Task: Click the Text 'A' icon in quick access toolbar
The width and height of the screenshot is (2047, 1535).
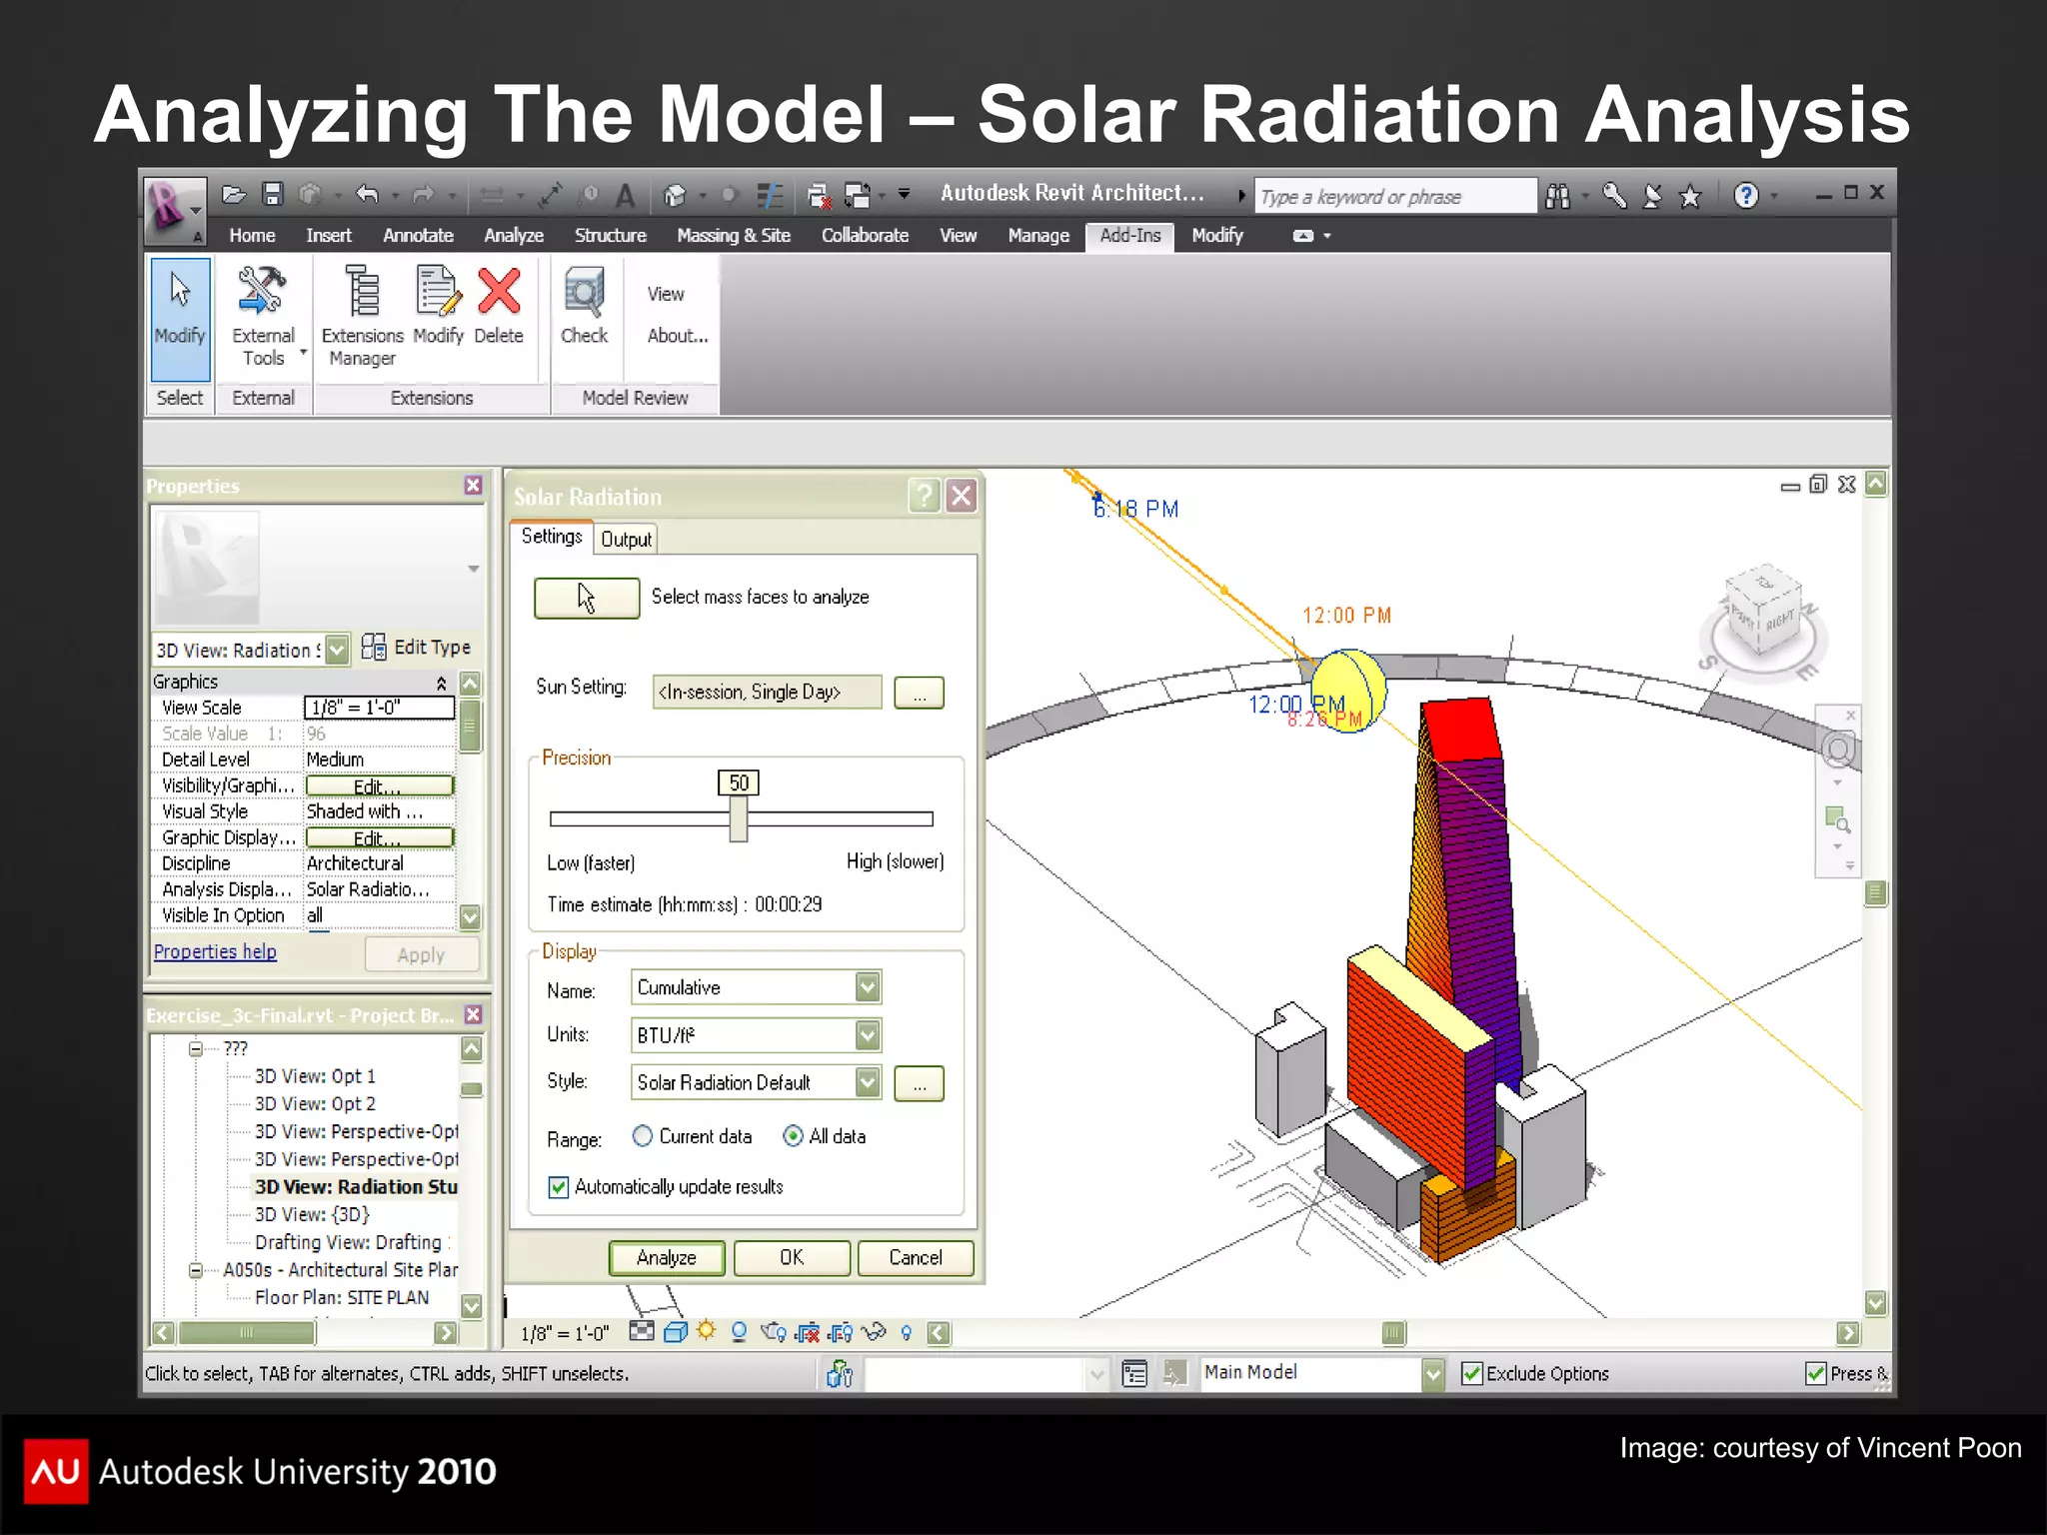Action: click(x=626, y=196)
